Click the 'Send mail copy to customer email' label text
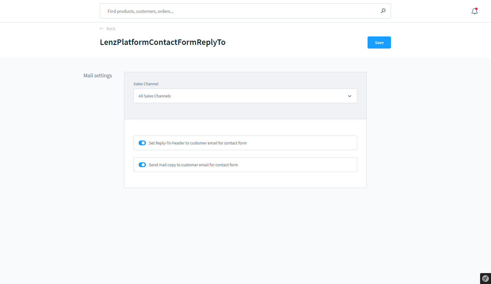The image size is (491, 284). click(193, 165)
